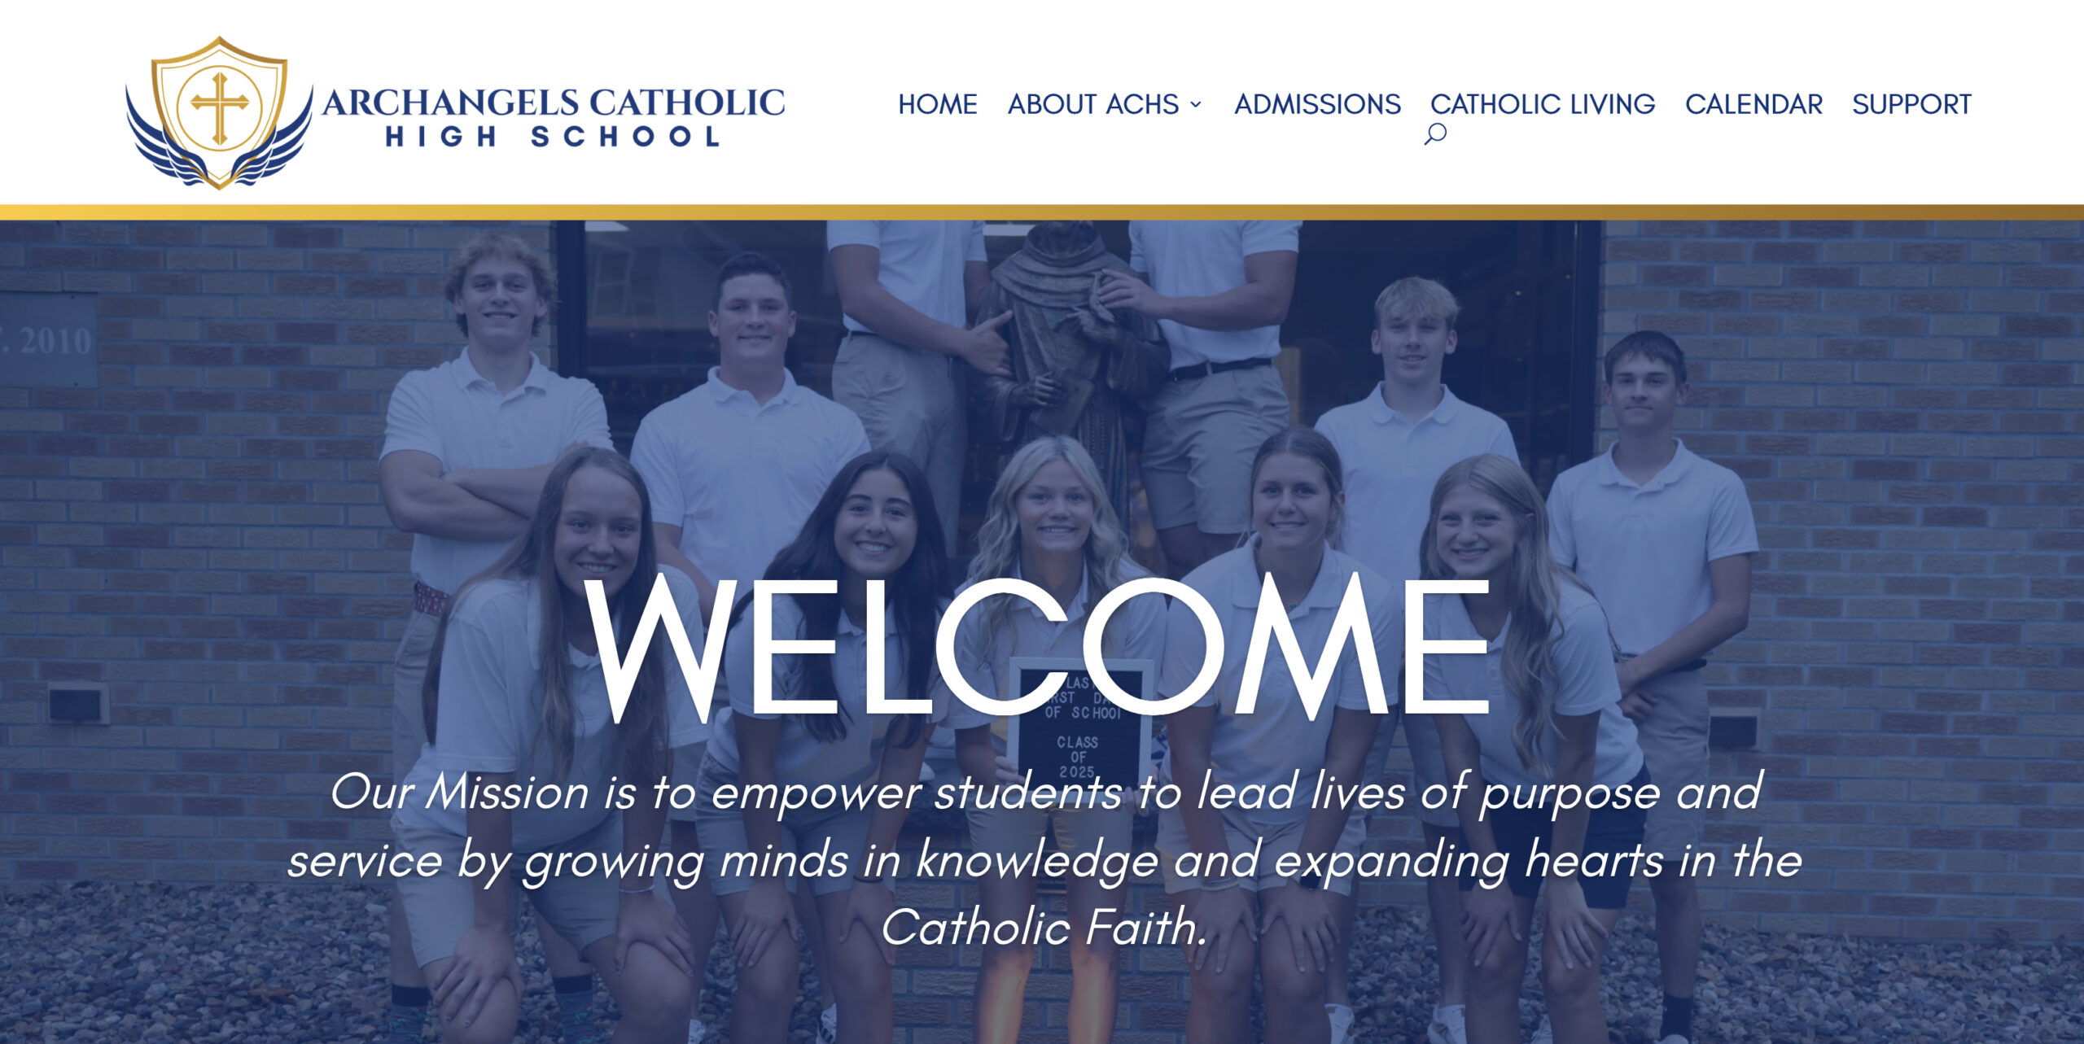Go to the Admissions page
The height and width of the screenshot is (1044, 2084).
[x=1317, y=104]
